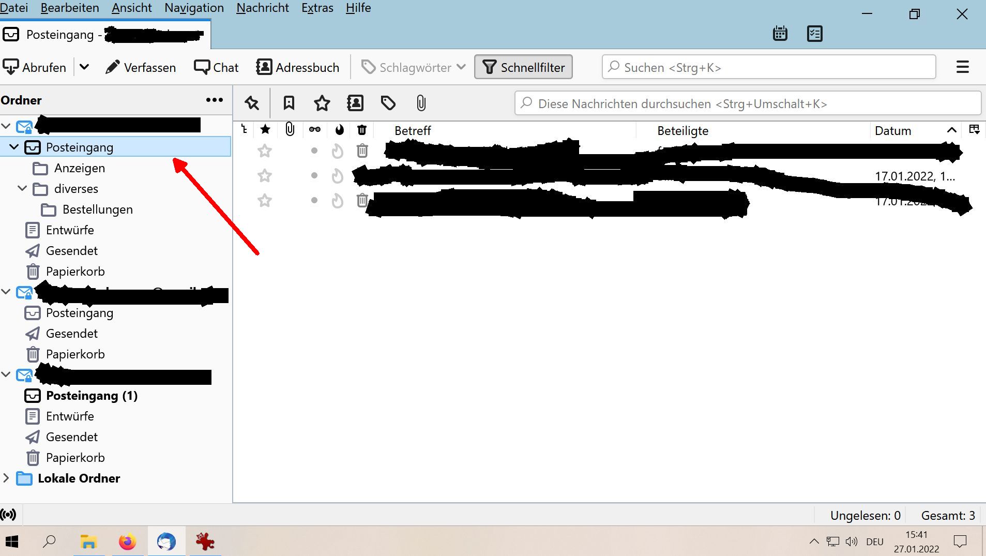Launch Firefox from the taskbar

[x=127, y=541]
